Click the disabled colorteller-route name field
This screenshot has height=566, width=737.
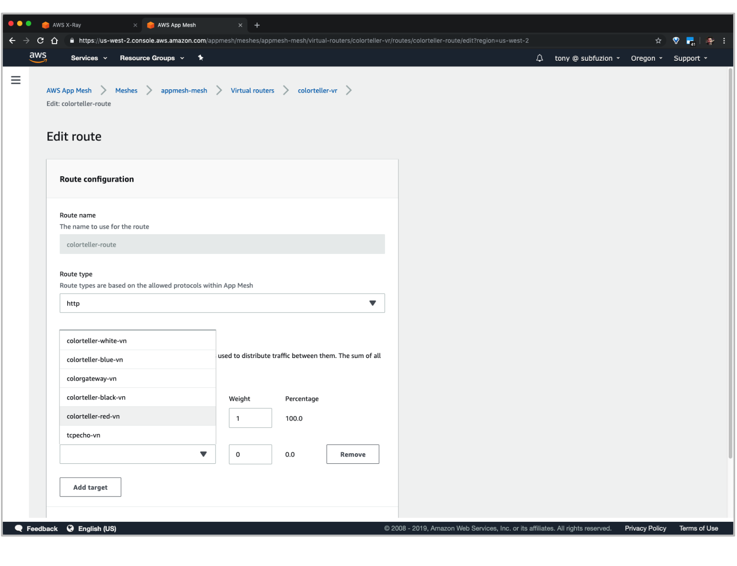tap(222, 244)
